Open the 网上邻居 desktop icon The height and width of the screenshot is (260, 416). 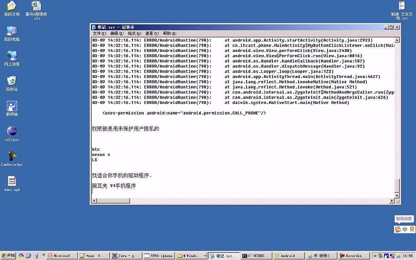point(12,58)
